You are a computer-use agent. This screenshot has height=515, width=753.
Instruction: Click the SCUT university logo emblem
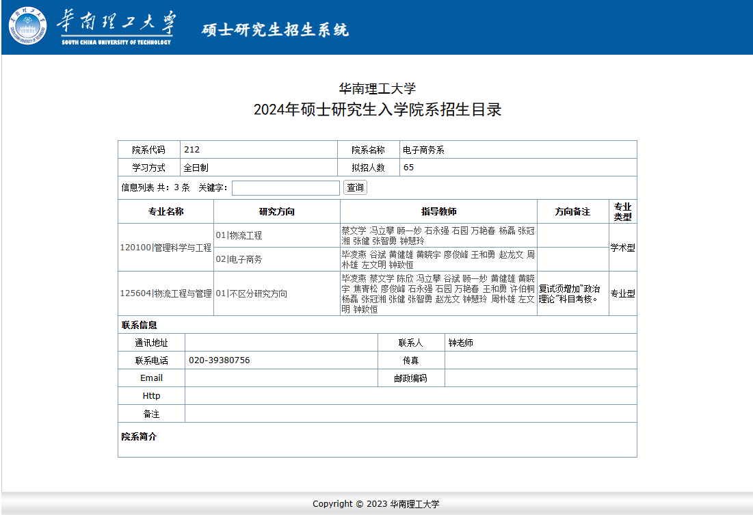(x=28, y=26)
